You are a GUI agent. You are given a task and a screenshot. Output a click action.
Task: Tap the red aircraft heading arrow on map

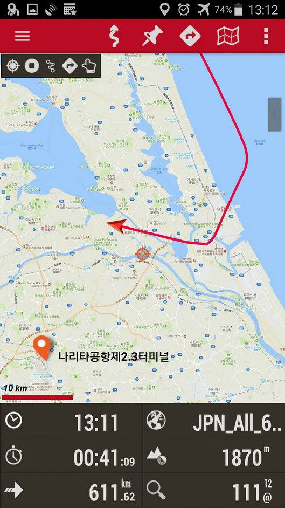pos(116,226)
